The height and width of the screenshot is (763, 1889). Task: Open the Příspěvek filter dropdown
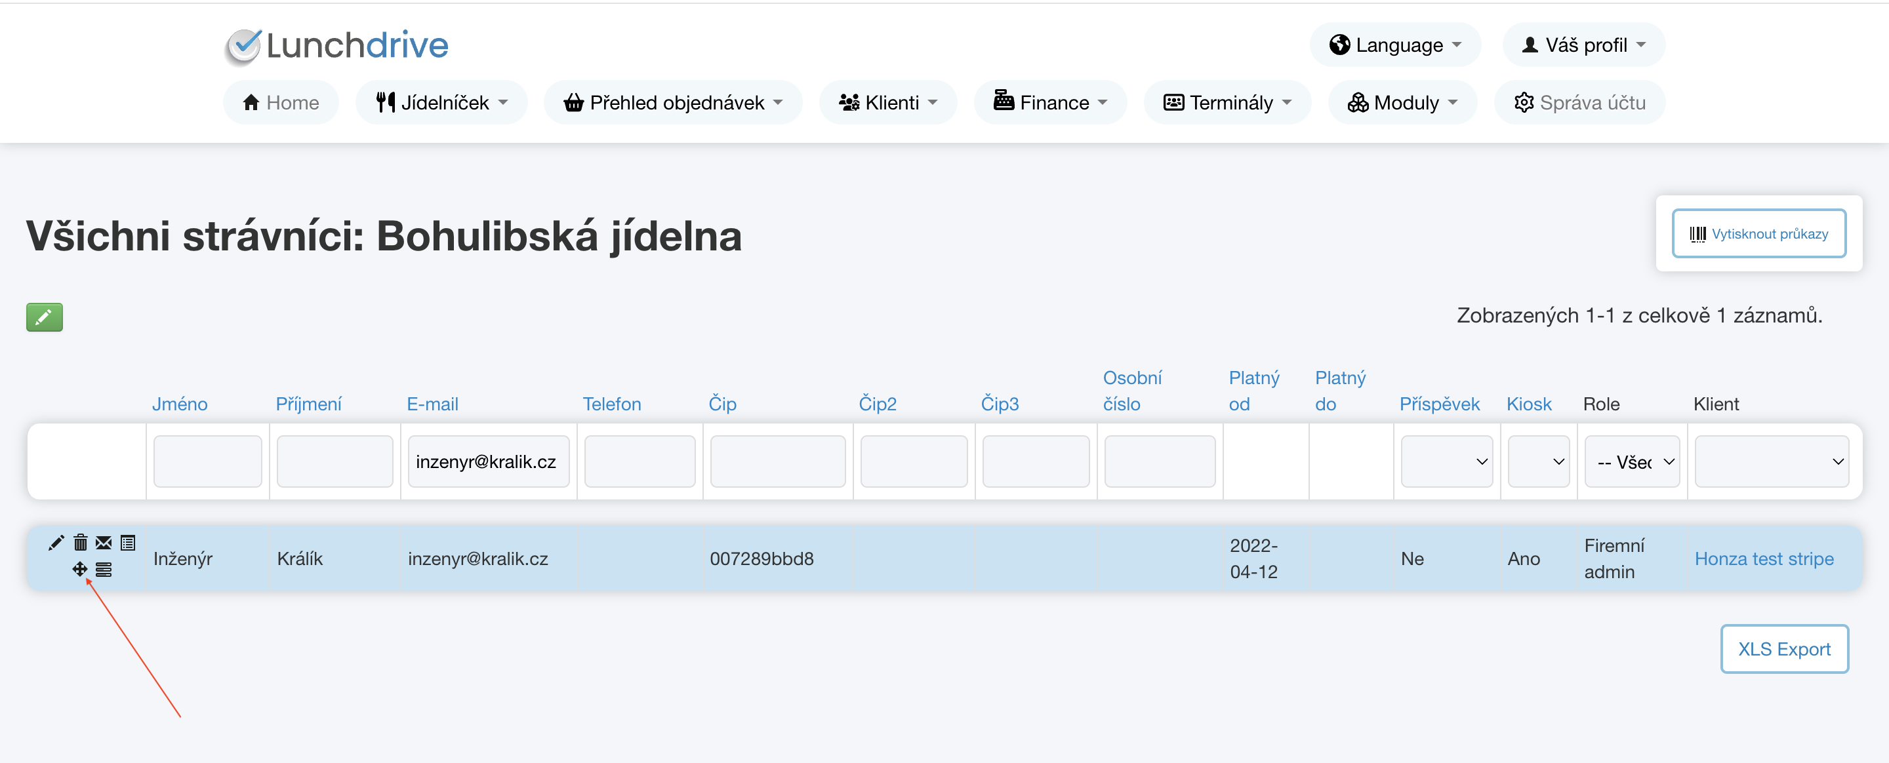click(1446, 461)
